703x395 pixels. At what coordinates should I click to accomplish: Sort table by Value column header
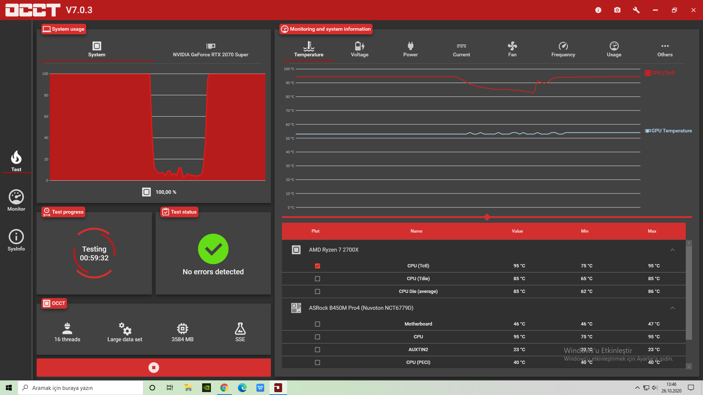point(517,231)
